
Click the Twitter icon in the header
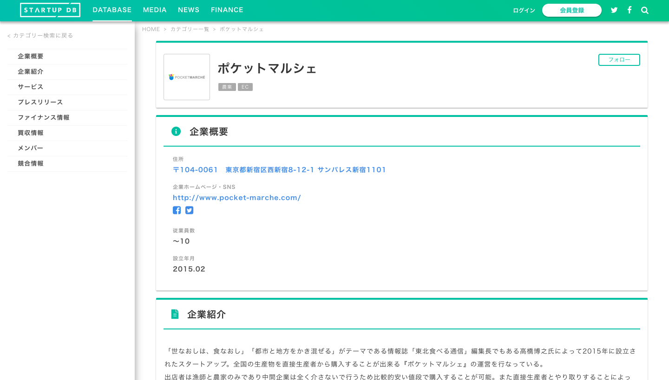pyautogui.click(x=614, y=10)
